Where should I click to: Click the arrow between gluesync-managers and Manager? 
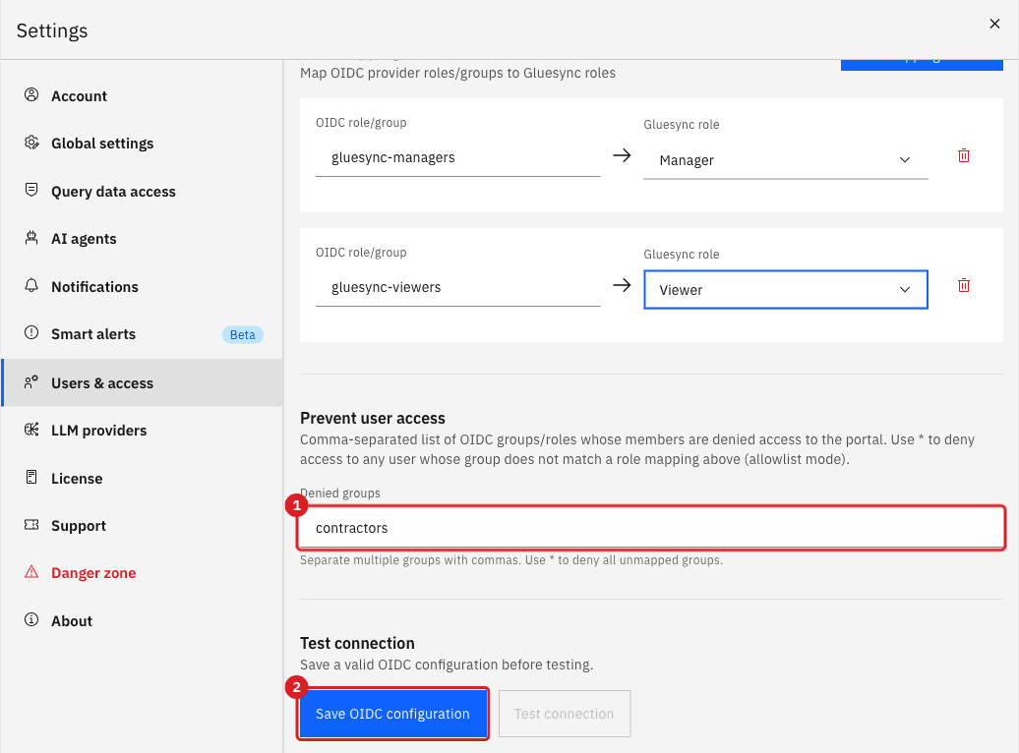(x=622, y=155)
